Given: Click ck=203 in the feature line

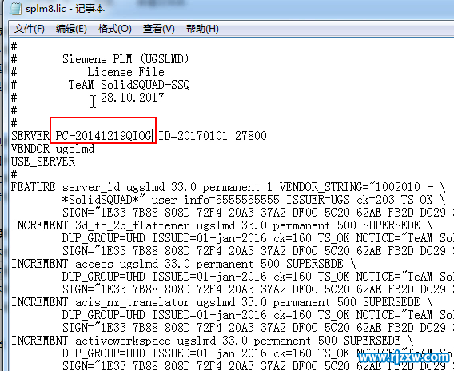Looking at the screenshot, I should [376, 200].
